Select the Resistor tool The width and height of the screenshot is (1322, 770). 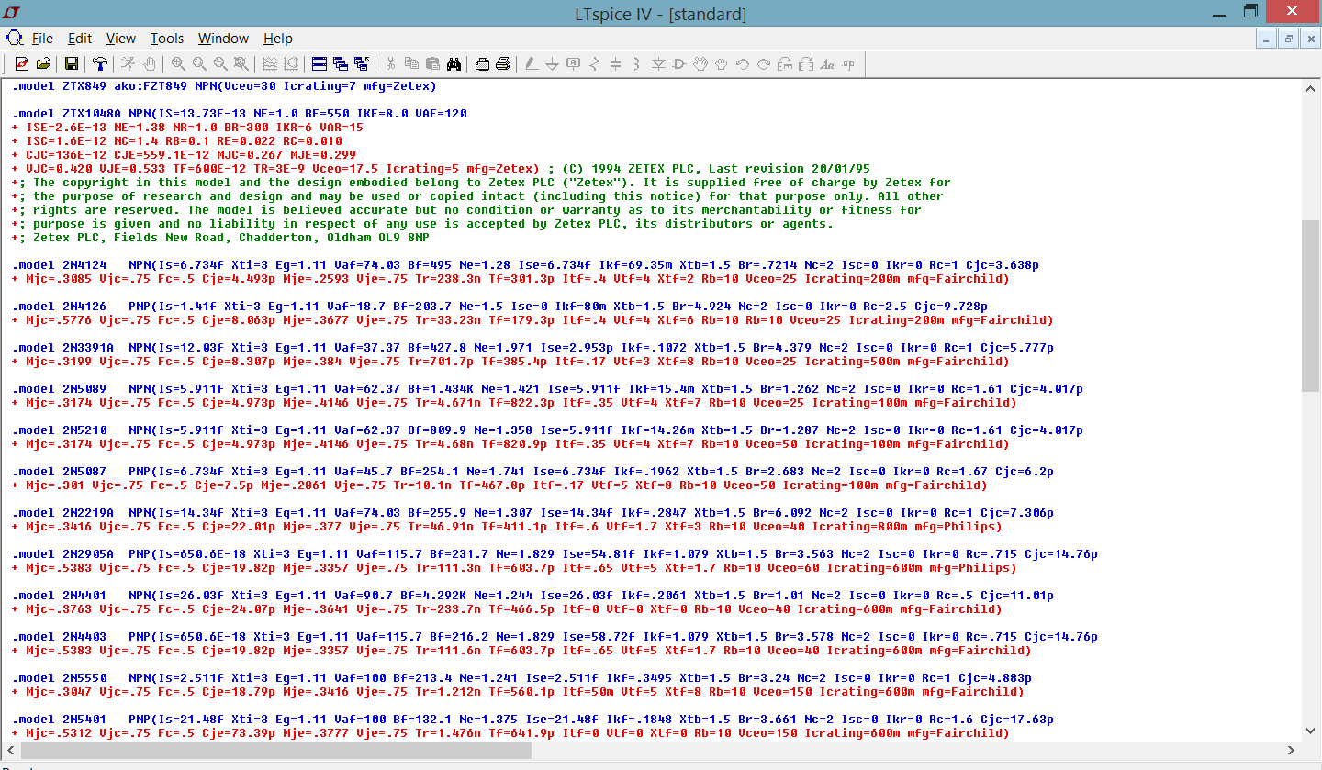click(595, 63)
